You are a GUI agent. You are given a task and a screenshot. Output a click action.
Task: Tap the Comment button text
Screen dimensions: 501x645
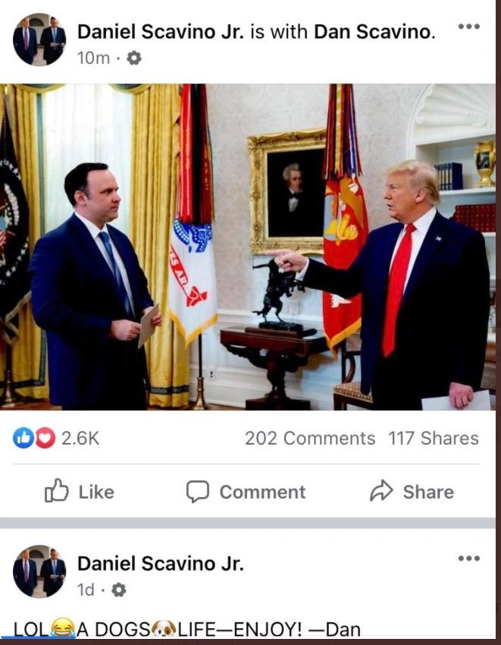tap(262, 492)
